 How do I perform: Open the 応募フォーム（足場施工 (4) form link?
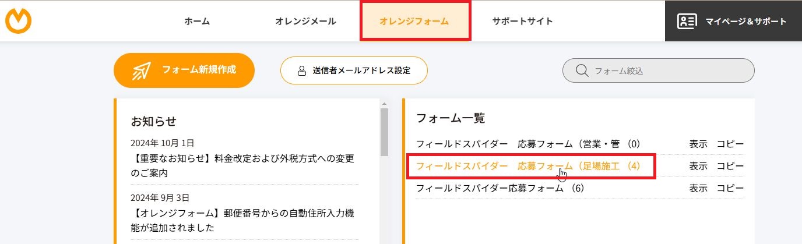pos(528,166)
